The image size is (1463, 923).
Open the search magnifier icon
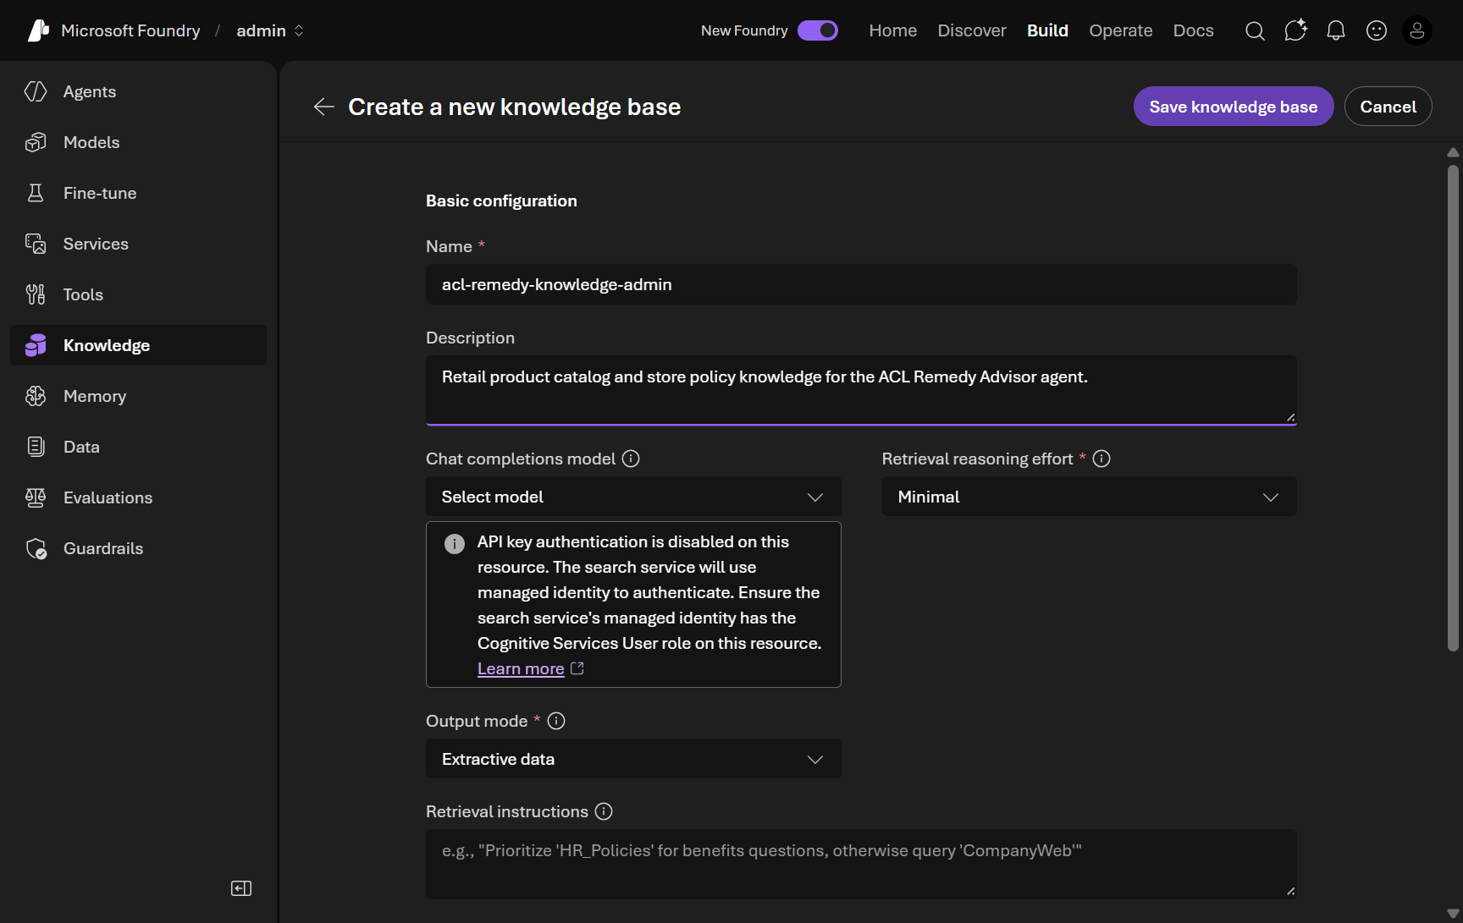pos(1255,31)
